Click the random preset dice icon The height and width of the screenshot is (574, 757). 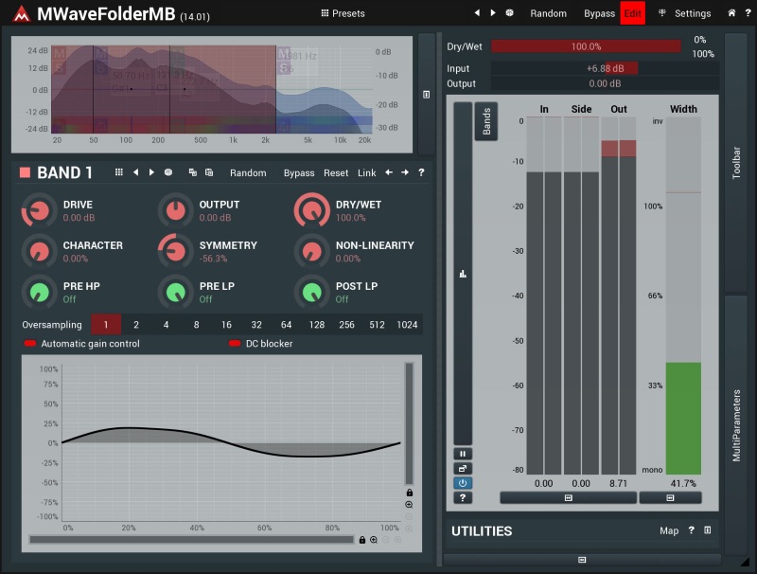click(x=509, y=13)
